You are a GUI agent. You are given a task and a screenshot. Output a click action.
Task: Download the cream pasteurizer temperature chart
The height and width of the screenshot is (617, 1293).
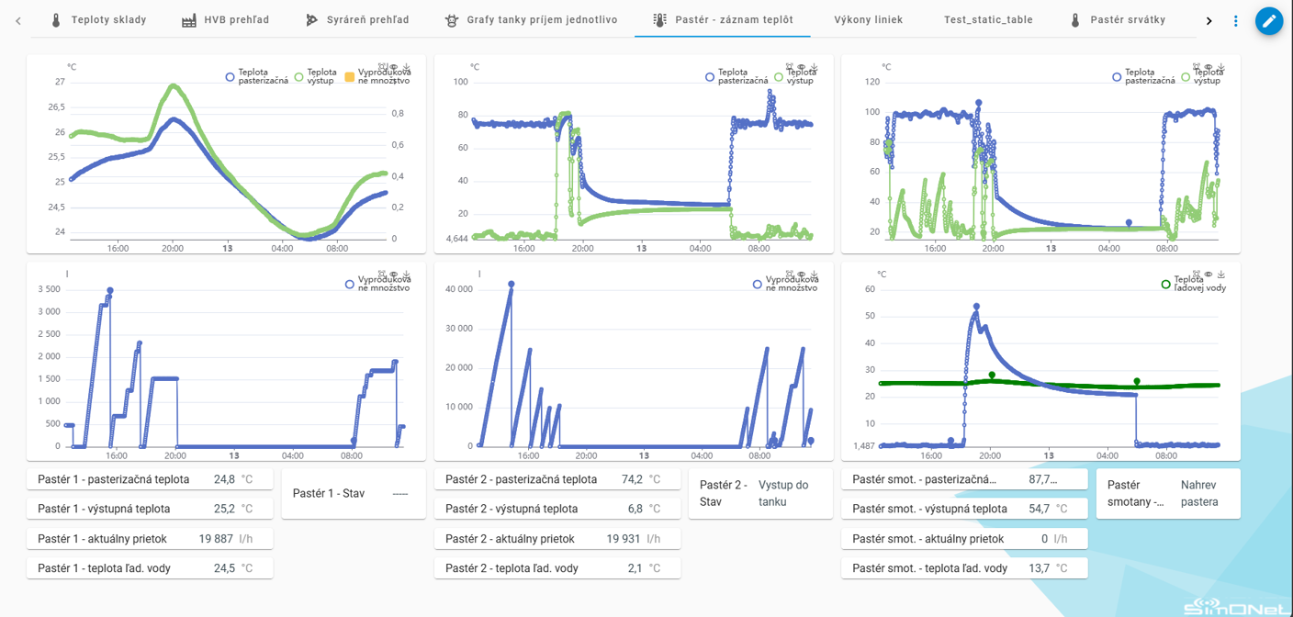coord(1221,67)
